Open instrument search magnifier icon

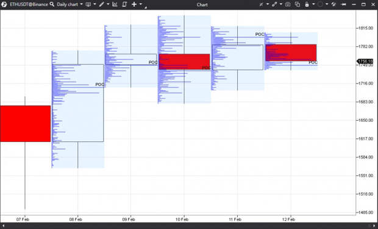pos(52,4)
